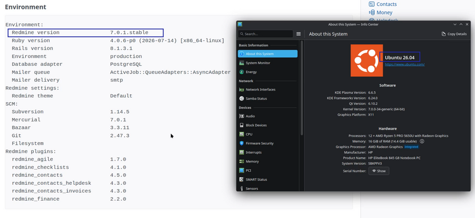Click the 'HP EliteBook 845 G8 Notebook PC' text
Viewport: 475px width, 218px height.
[x=394, y=158]
